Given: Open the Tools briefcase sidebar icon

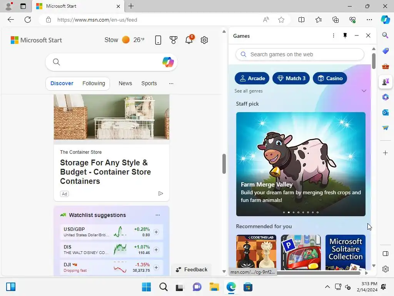Looking at the screenshot, I should point(385,66).
